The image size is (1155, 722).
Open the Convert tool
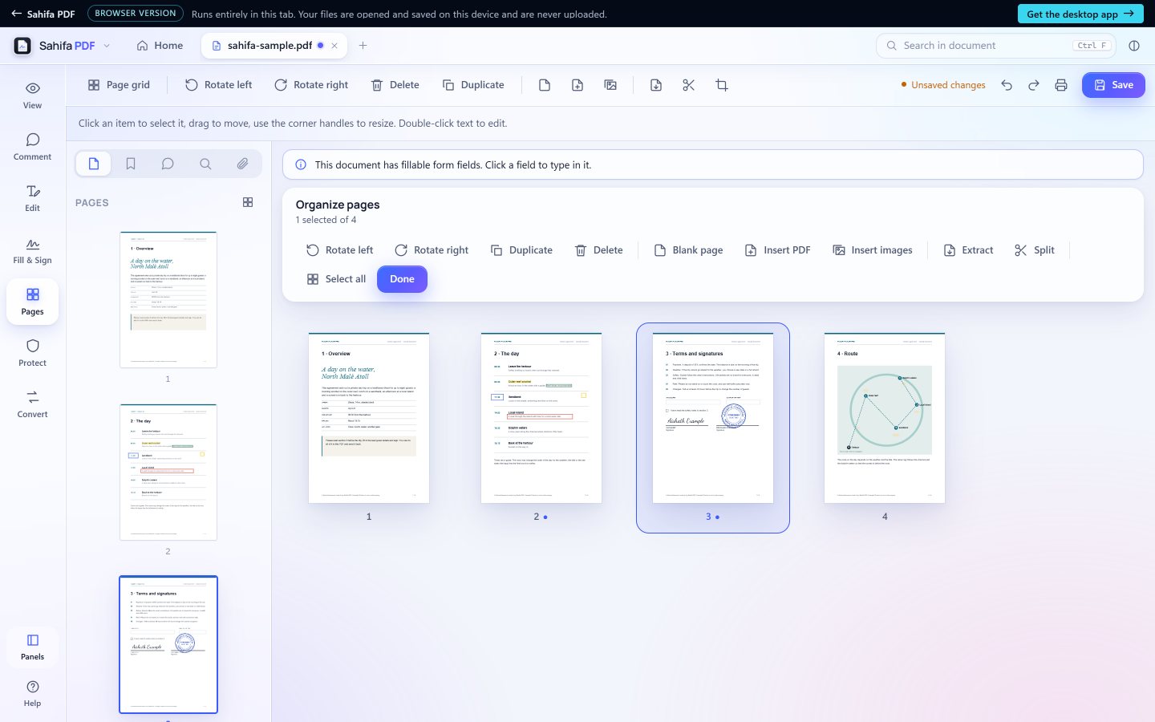coord(32,404)
